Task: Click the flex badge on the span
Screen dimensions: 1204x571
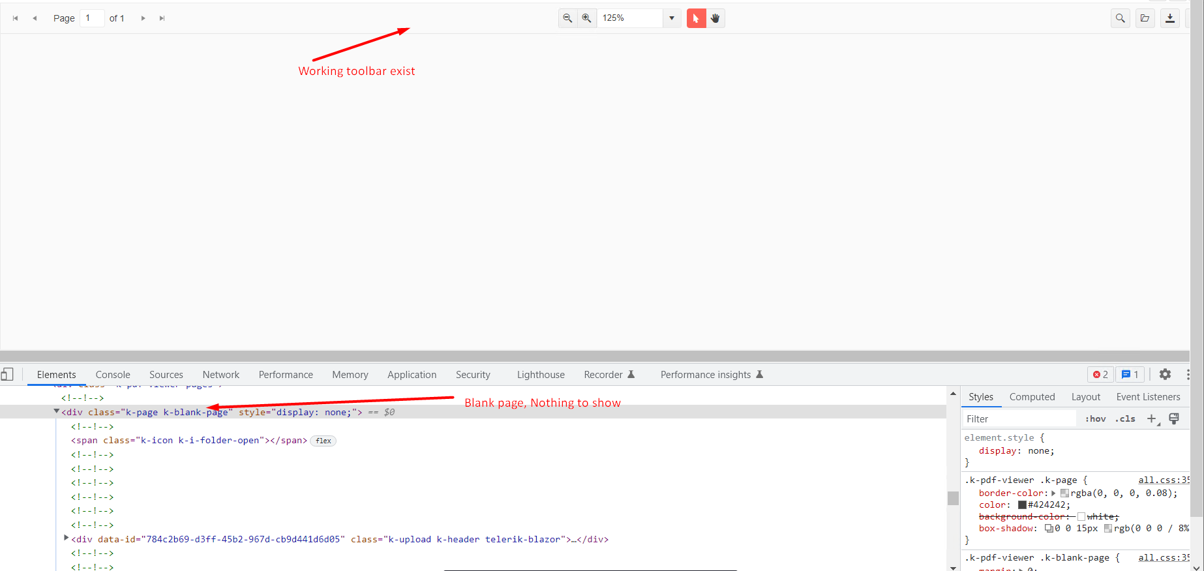Action: (324, 441)
